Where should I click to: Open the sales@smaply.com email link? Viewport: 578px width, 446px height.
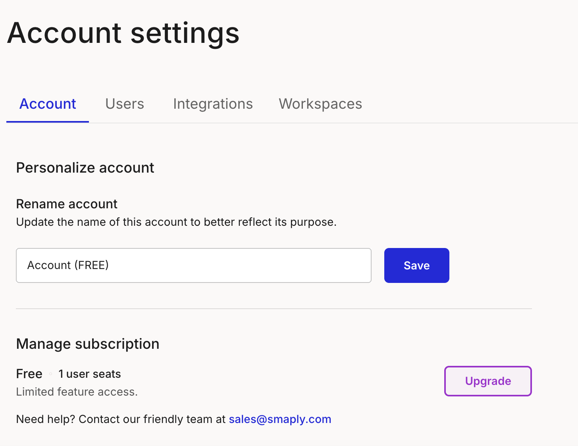coord(280,419)
